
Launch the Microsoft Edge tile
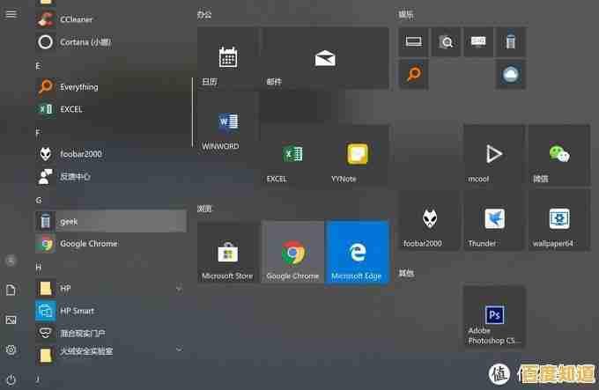357,252
